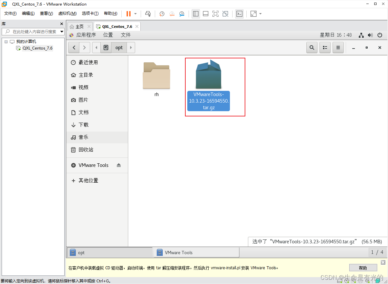
Task: Open the library search dropdown arrow
Action: click(x=62, y=32)
